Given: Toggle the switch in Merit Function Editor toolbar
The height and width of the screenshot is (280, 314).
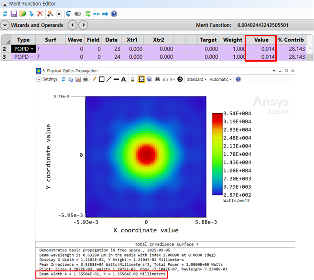Looking at the screenshot, I should [x=77, y=14].
